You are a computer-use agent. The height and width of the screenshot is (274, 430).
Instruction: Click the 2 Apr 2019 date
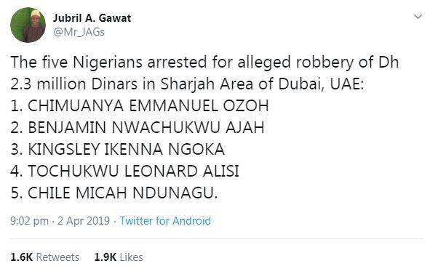pyautogui.click(x=84, y=221)
